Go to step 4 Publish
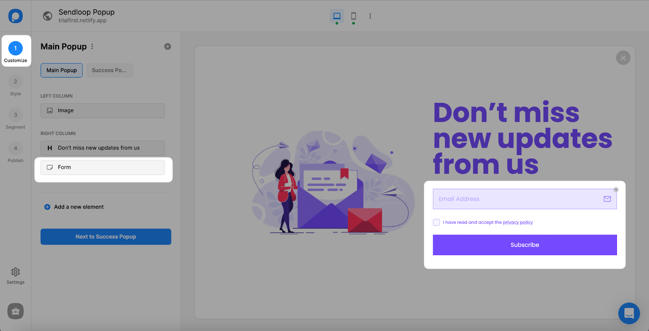 15,153
